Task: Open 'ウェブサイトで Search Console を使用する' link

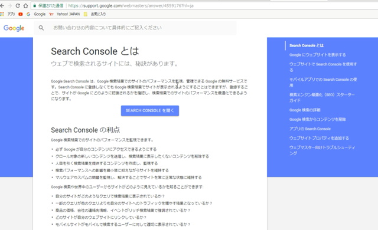Action: (323, 67)
